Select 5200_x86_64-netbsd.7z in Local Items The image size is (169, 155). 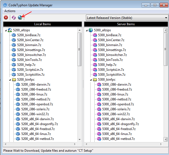[x=38, y=139]
